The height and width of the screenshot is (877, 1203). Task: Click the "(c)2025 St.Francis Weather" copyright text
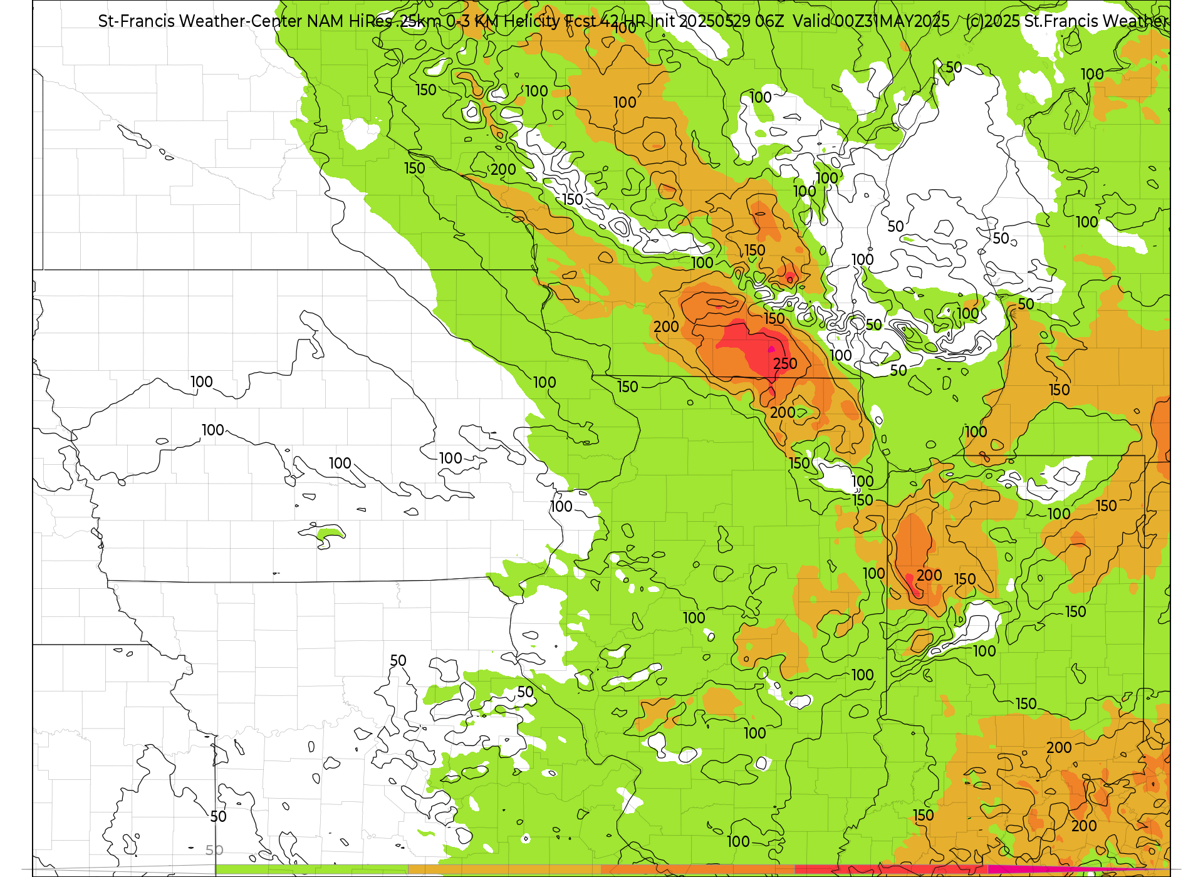point(1068,21)
